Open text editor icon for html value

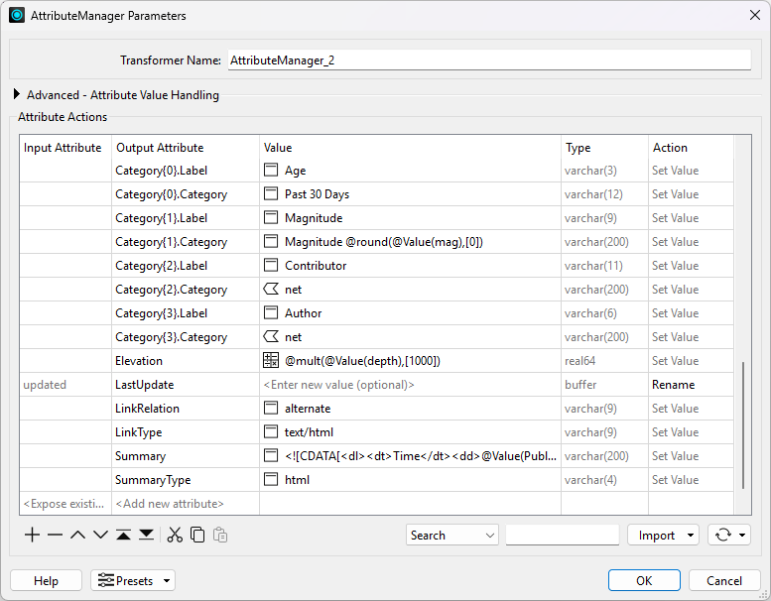coord(271,479)
